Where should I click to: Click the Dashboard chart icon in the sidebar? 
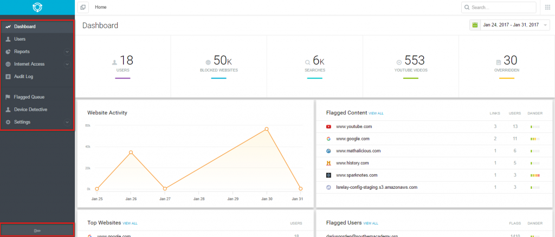click(8, 27)
